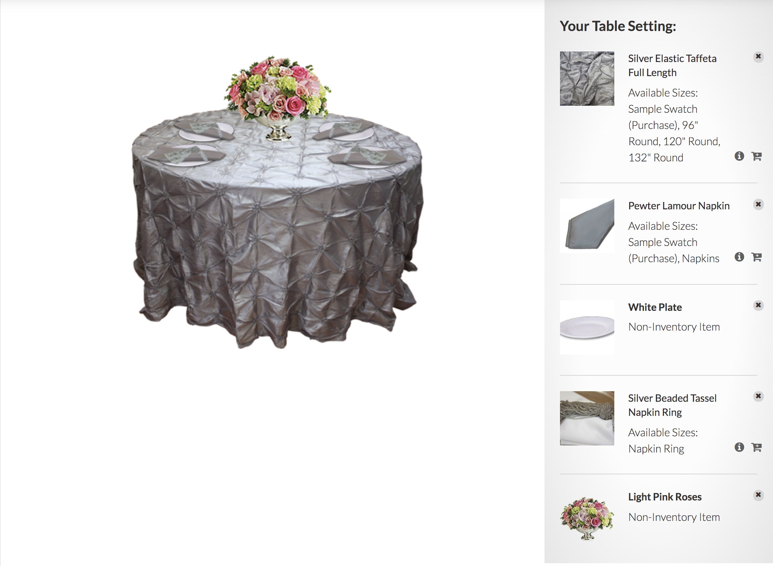
Task: Show info for Silver Elastic Taffeta
Action: 739,156
